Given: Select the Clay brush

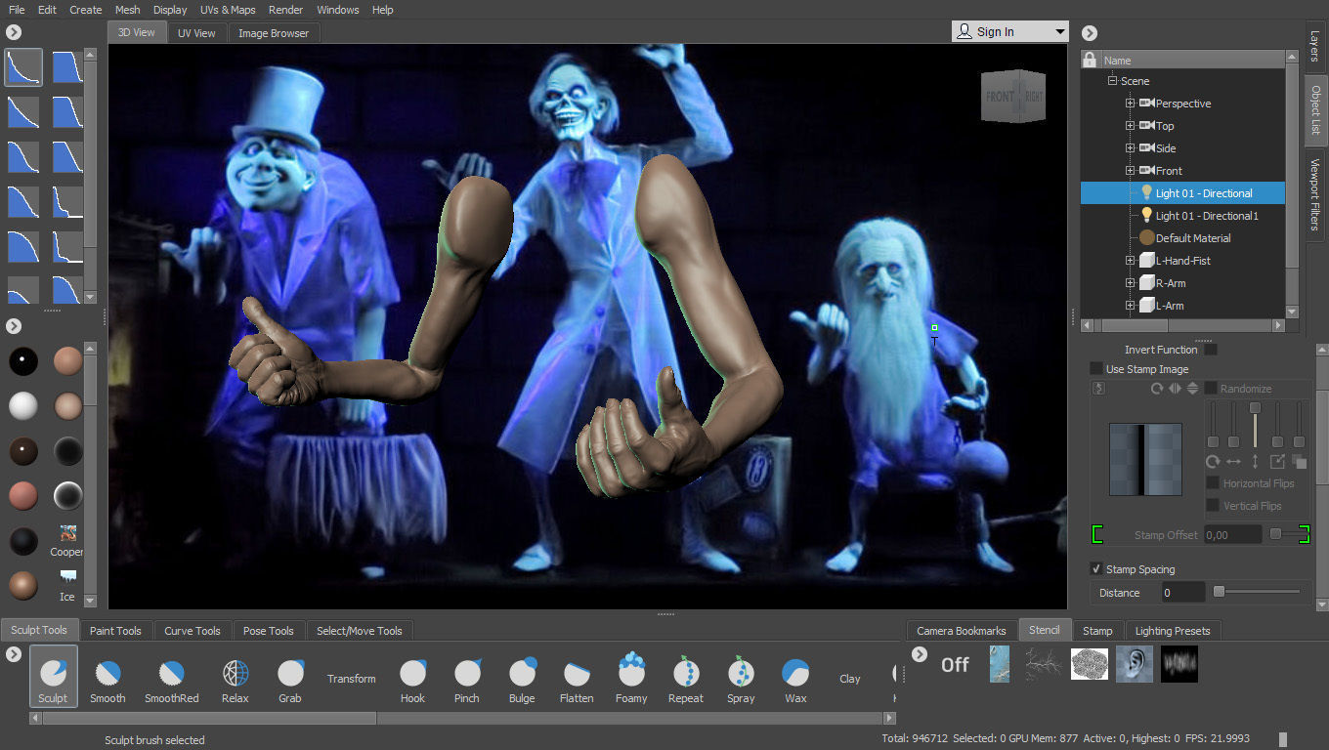Looking at the screenshot, I should pyautogui.click(x=850, y=679).
